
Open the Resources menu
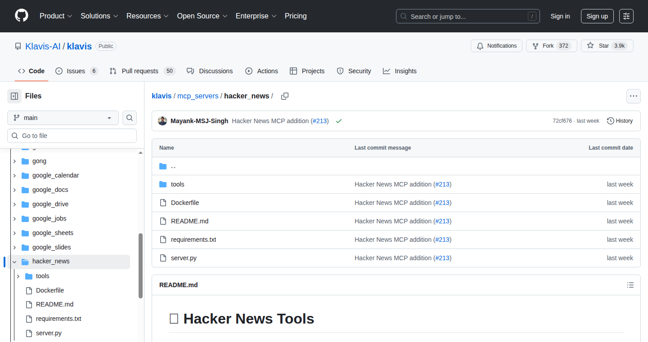coord(147,16)
